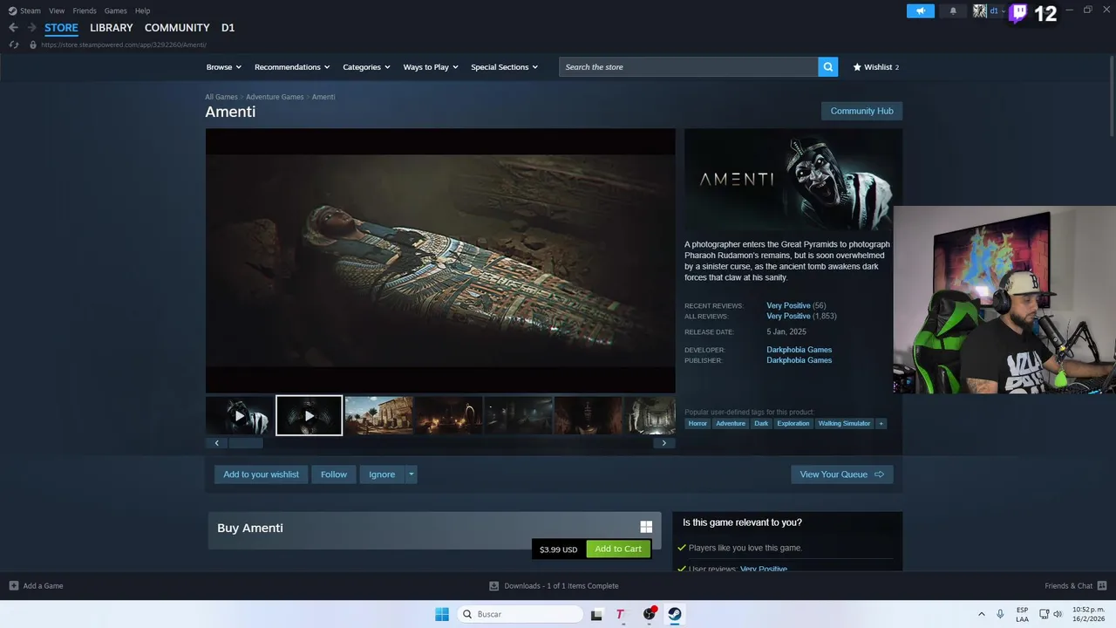The height and width of the screenshot is (628, 1116).
Task: Expand the Recommendations dropdown
Action: (x=292, y=67)
